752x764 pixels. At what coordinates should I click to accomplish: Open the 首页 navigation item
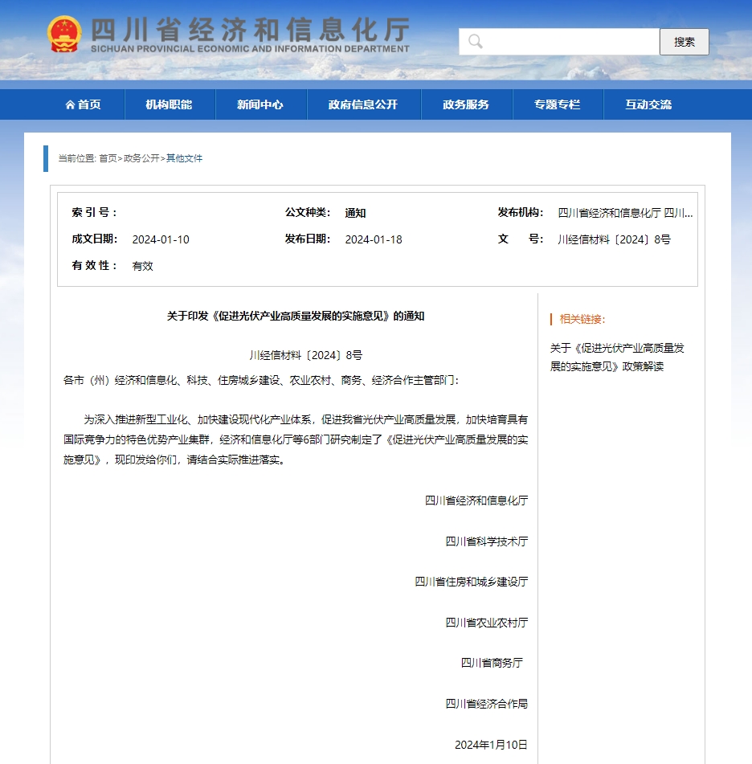(x=83, y=104)
